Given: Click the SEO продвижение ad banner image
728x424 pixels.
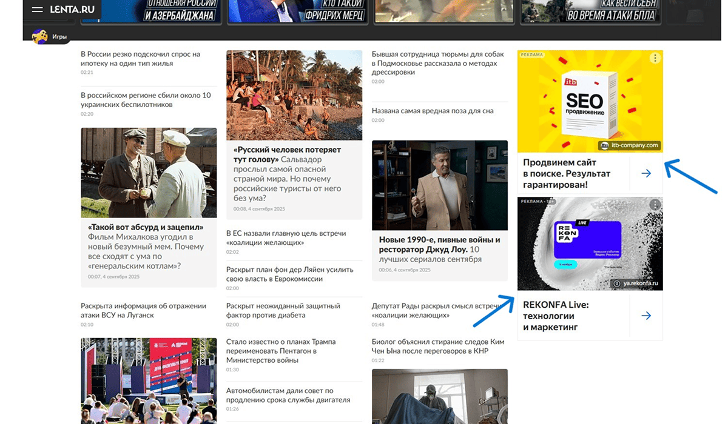Looking at the screenshot, I should click(589, 100).
